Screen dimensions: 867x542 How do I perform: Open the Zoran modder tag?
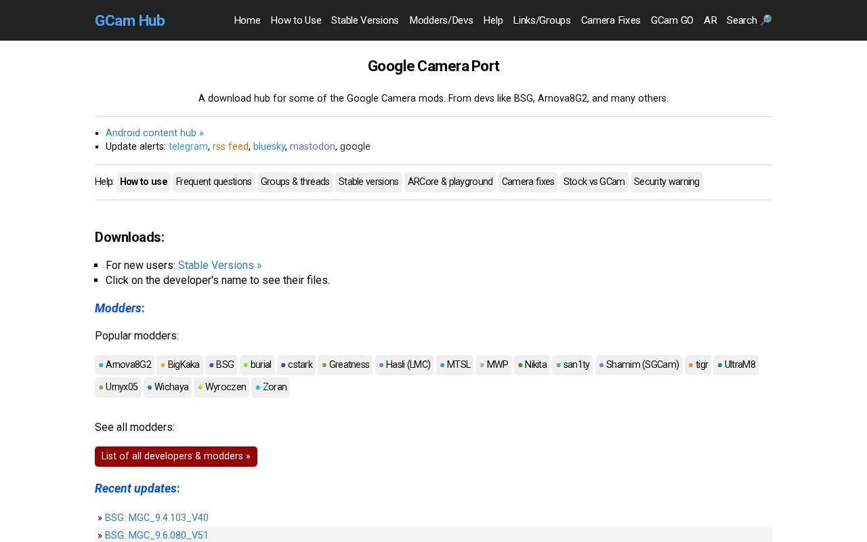pos(271,387)
